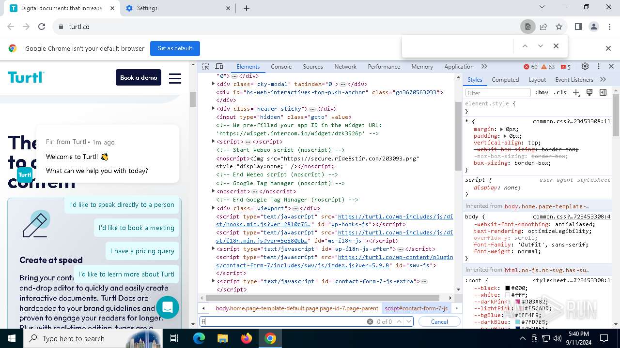The image size is (620, 348).
Task: Show the 60 errors counter
Action: pyautogui.click(x=530, y=67)
